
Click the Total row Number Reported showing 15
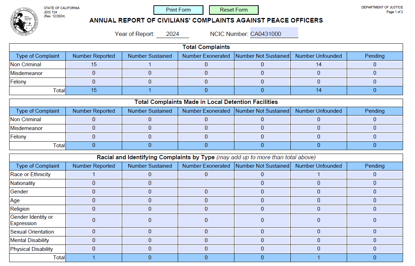tap(93, 90)
